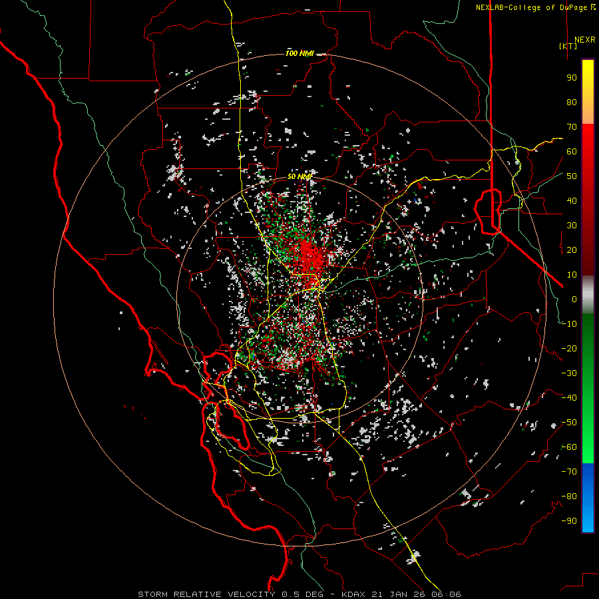This screenshot has width=599, height=599.
Task: Click the 0 value on velocity scale
Action: point(574,299)
